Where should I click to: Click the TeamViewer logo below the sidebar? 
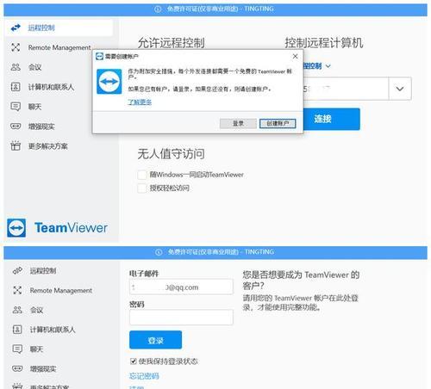[58, 228]
